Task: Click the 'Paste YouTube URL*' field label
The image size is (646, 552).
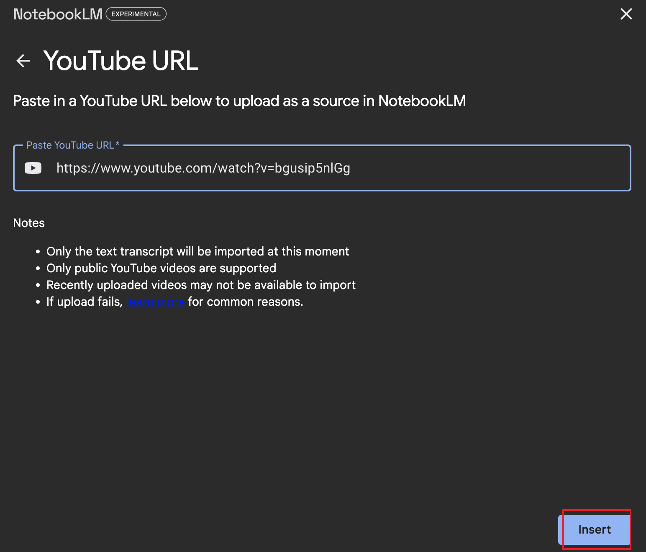Action: (x=73, y=145)
